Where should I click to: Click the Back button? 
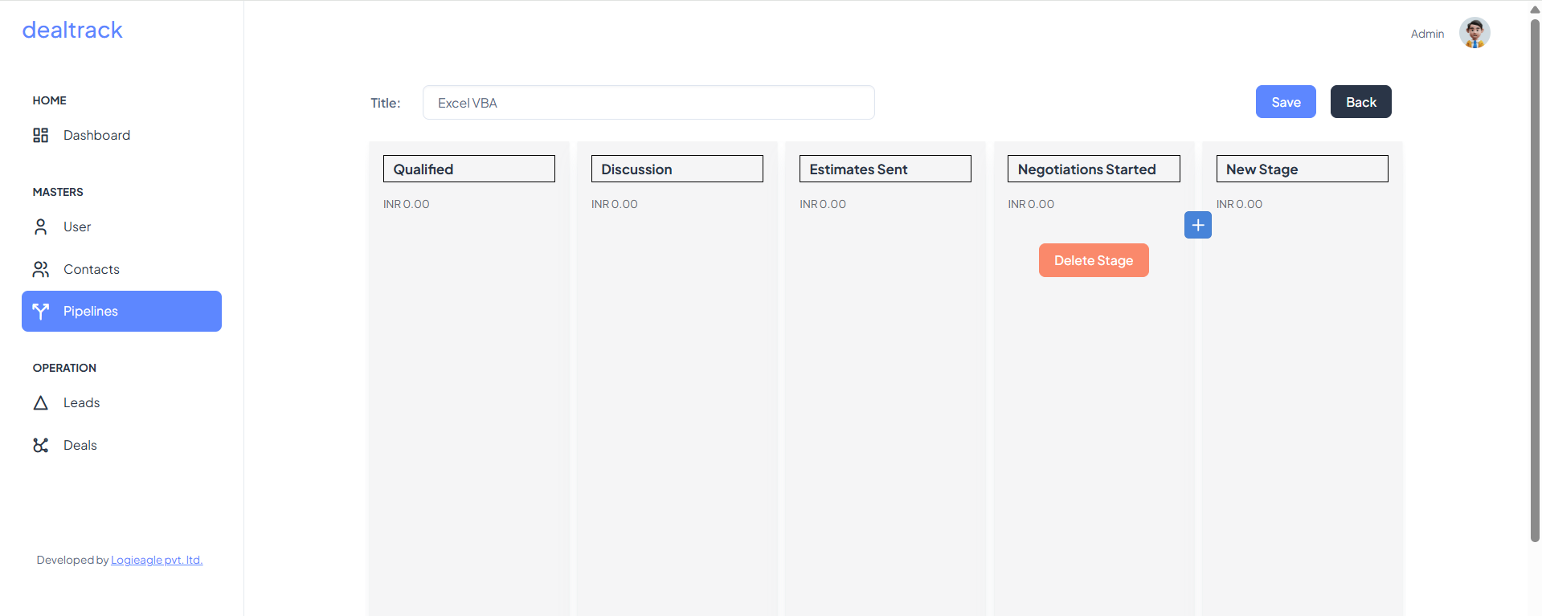click(x=1360, y=102)
